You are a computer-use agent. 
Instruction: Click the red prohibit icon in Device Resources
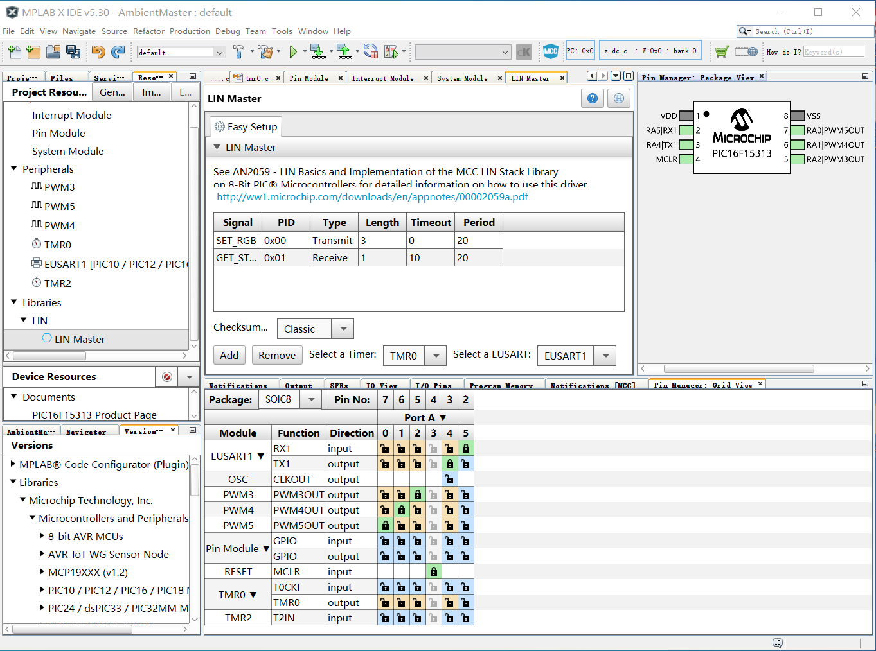(x=167, y=377)
